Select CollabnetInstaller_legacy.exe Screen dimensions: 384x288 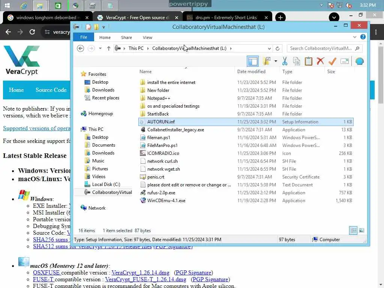pyautogui.click(x=246, y=130)
